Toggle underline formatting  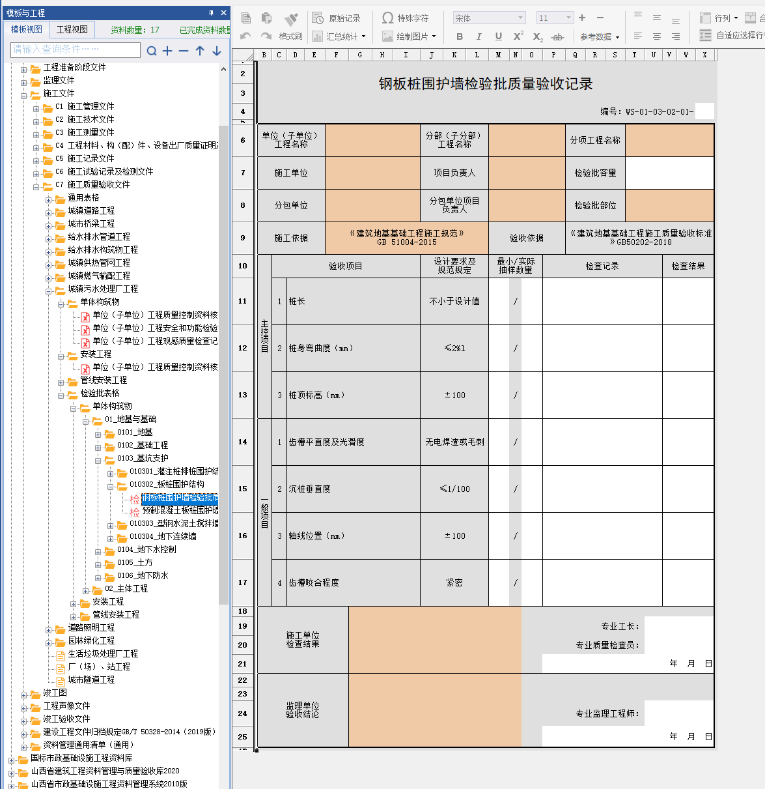(x=499, y=36)
